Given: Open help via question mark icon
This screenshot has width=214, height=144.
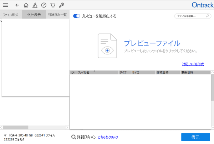Looking at the screenshot, I should coord(44,5).
